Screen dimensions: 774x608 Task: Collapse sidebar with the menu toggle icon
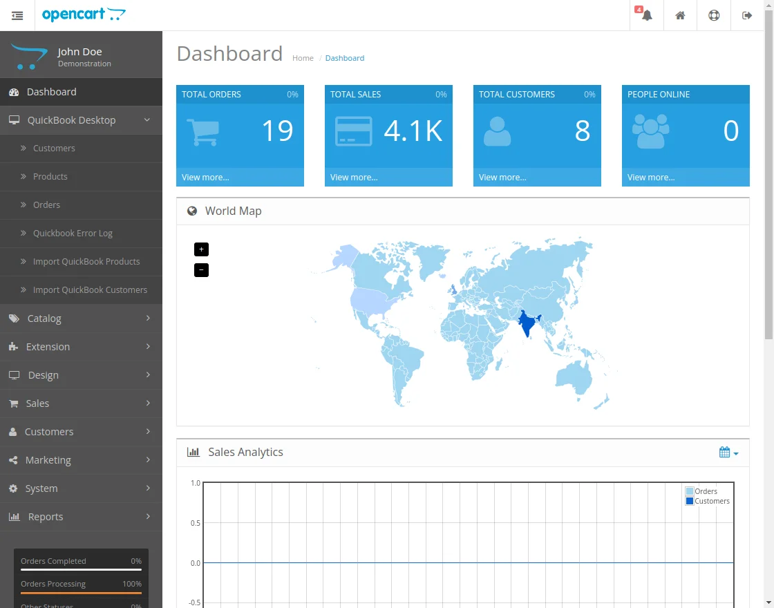[x=17, y=15]
